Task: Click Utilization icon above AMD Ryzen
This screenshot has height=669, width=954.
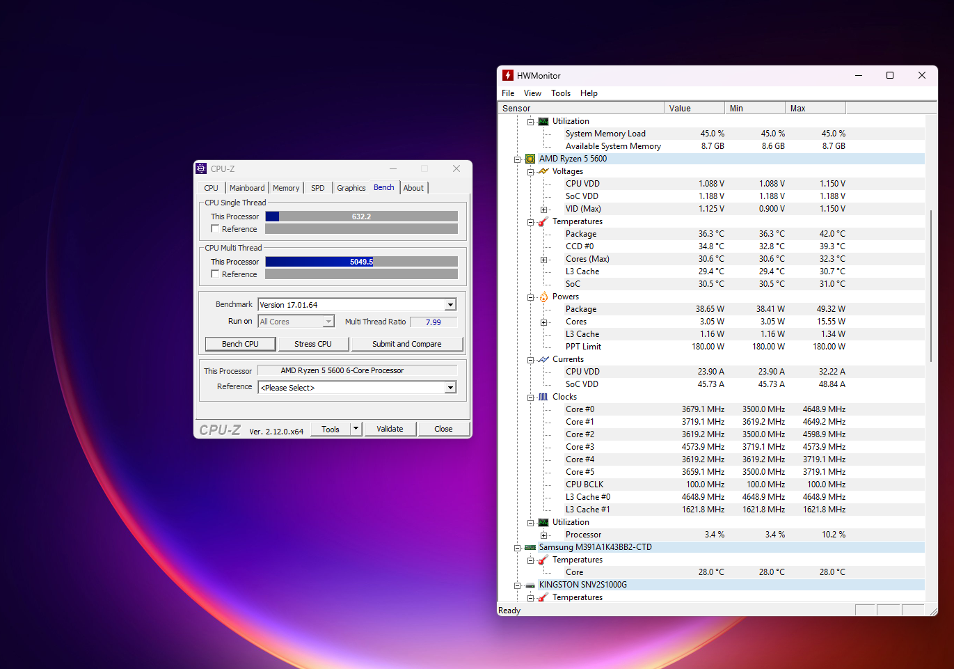Action: click(543, 121)
